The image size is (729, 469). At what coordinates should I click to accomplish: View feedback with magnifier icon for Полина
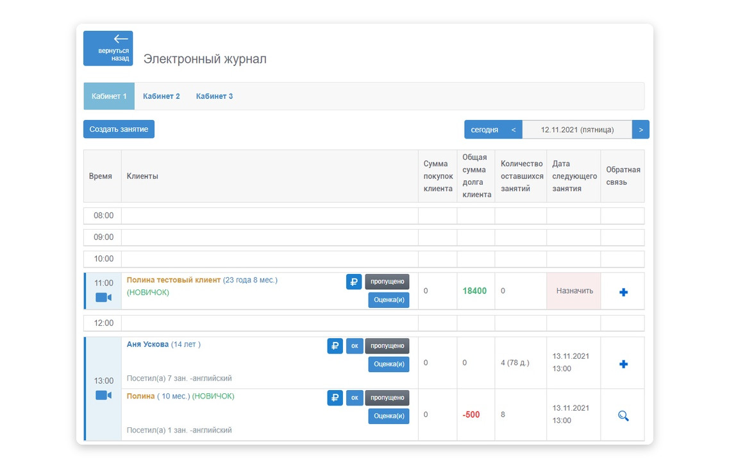pos(623,416)
